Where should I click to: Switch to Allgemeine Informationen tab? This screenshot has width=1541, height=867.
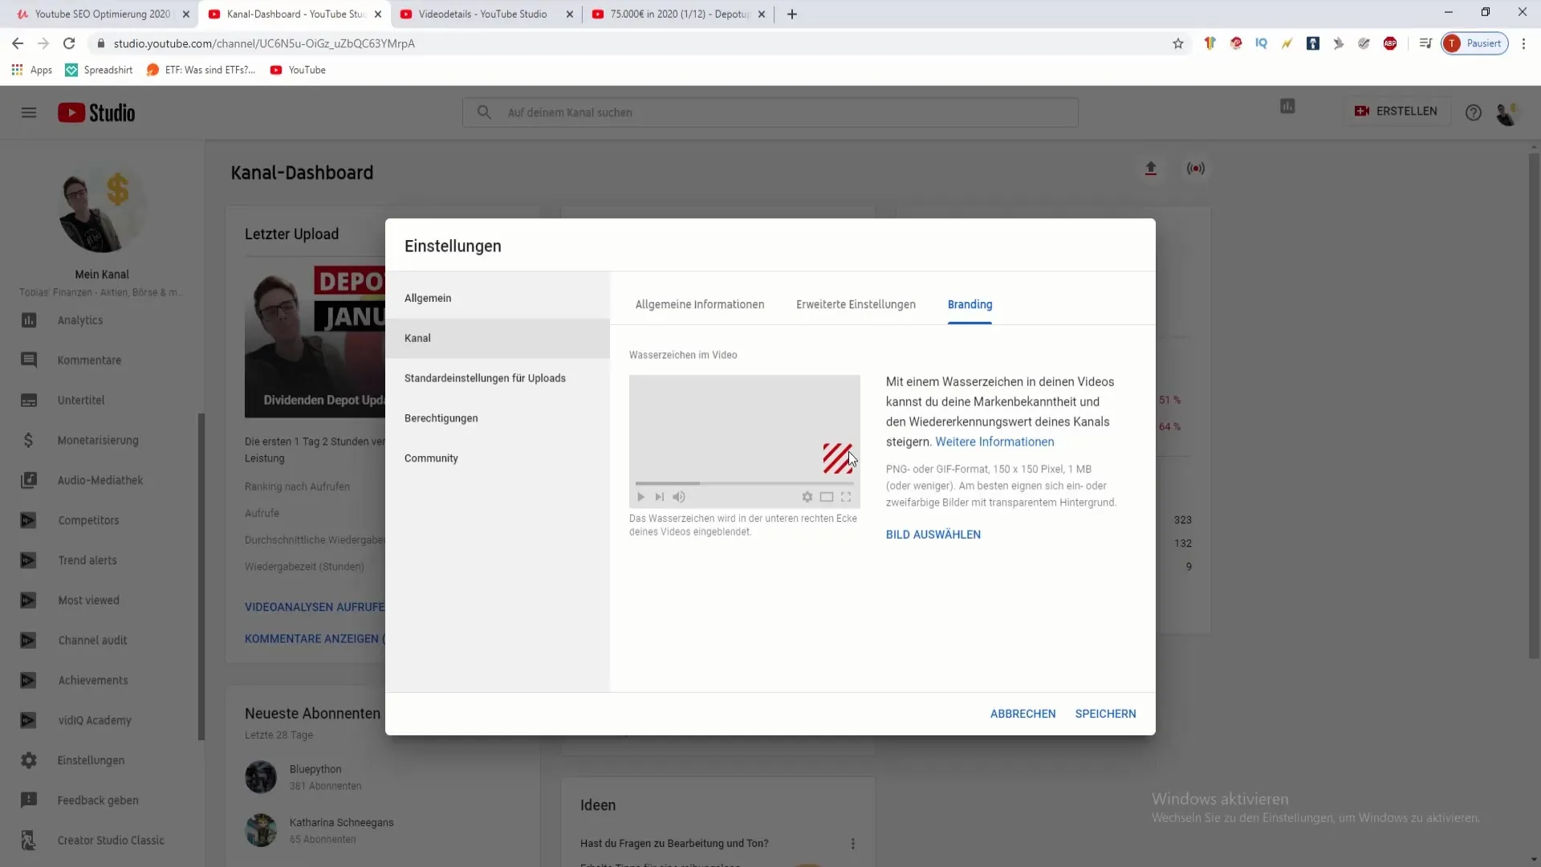click(x=700, y=304)
